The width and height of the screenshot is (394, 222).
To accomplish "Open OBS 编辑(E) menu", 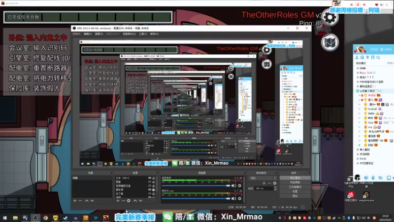I will point(88,34).
